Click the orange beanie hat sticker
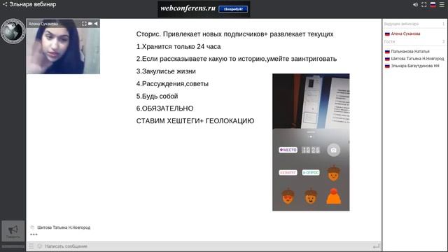 point(334,196)
